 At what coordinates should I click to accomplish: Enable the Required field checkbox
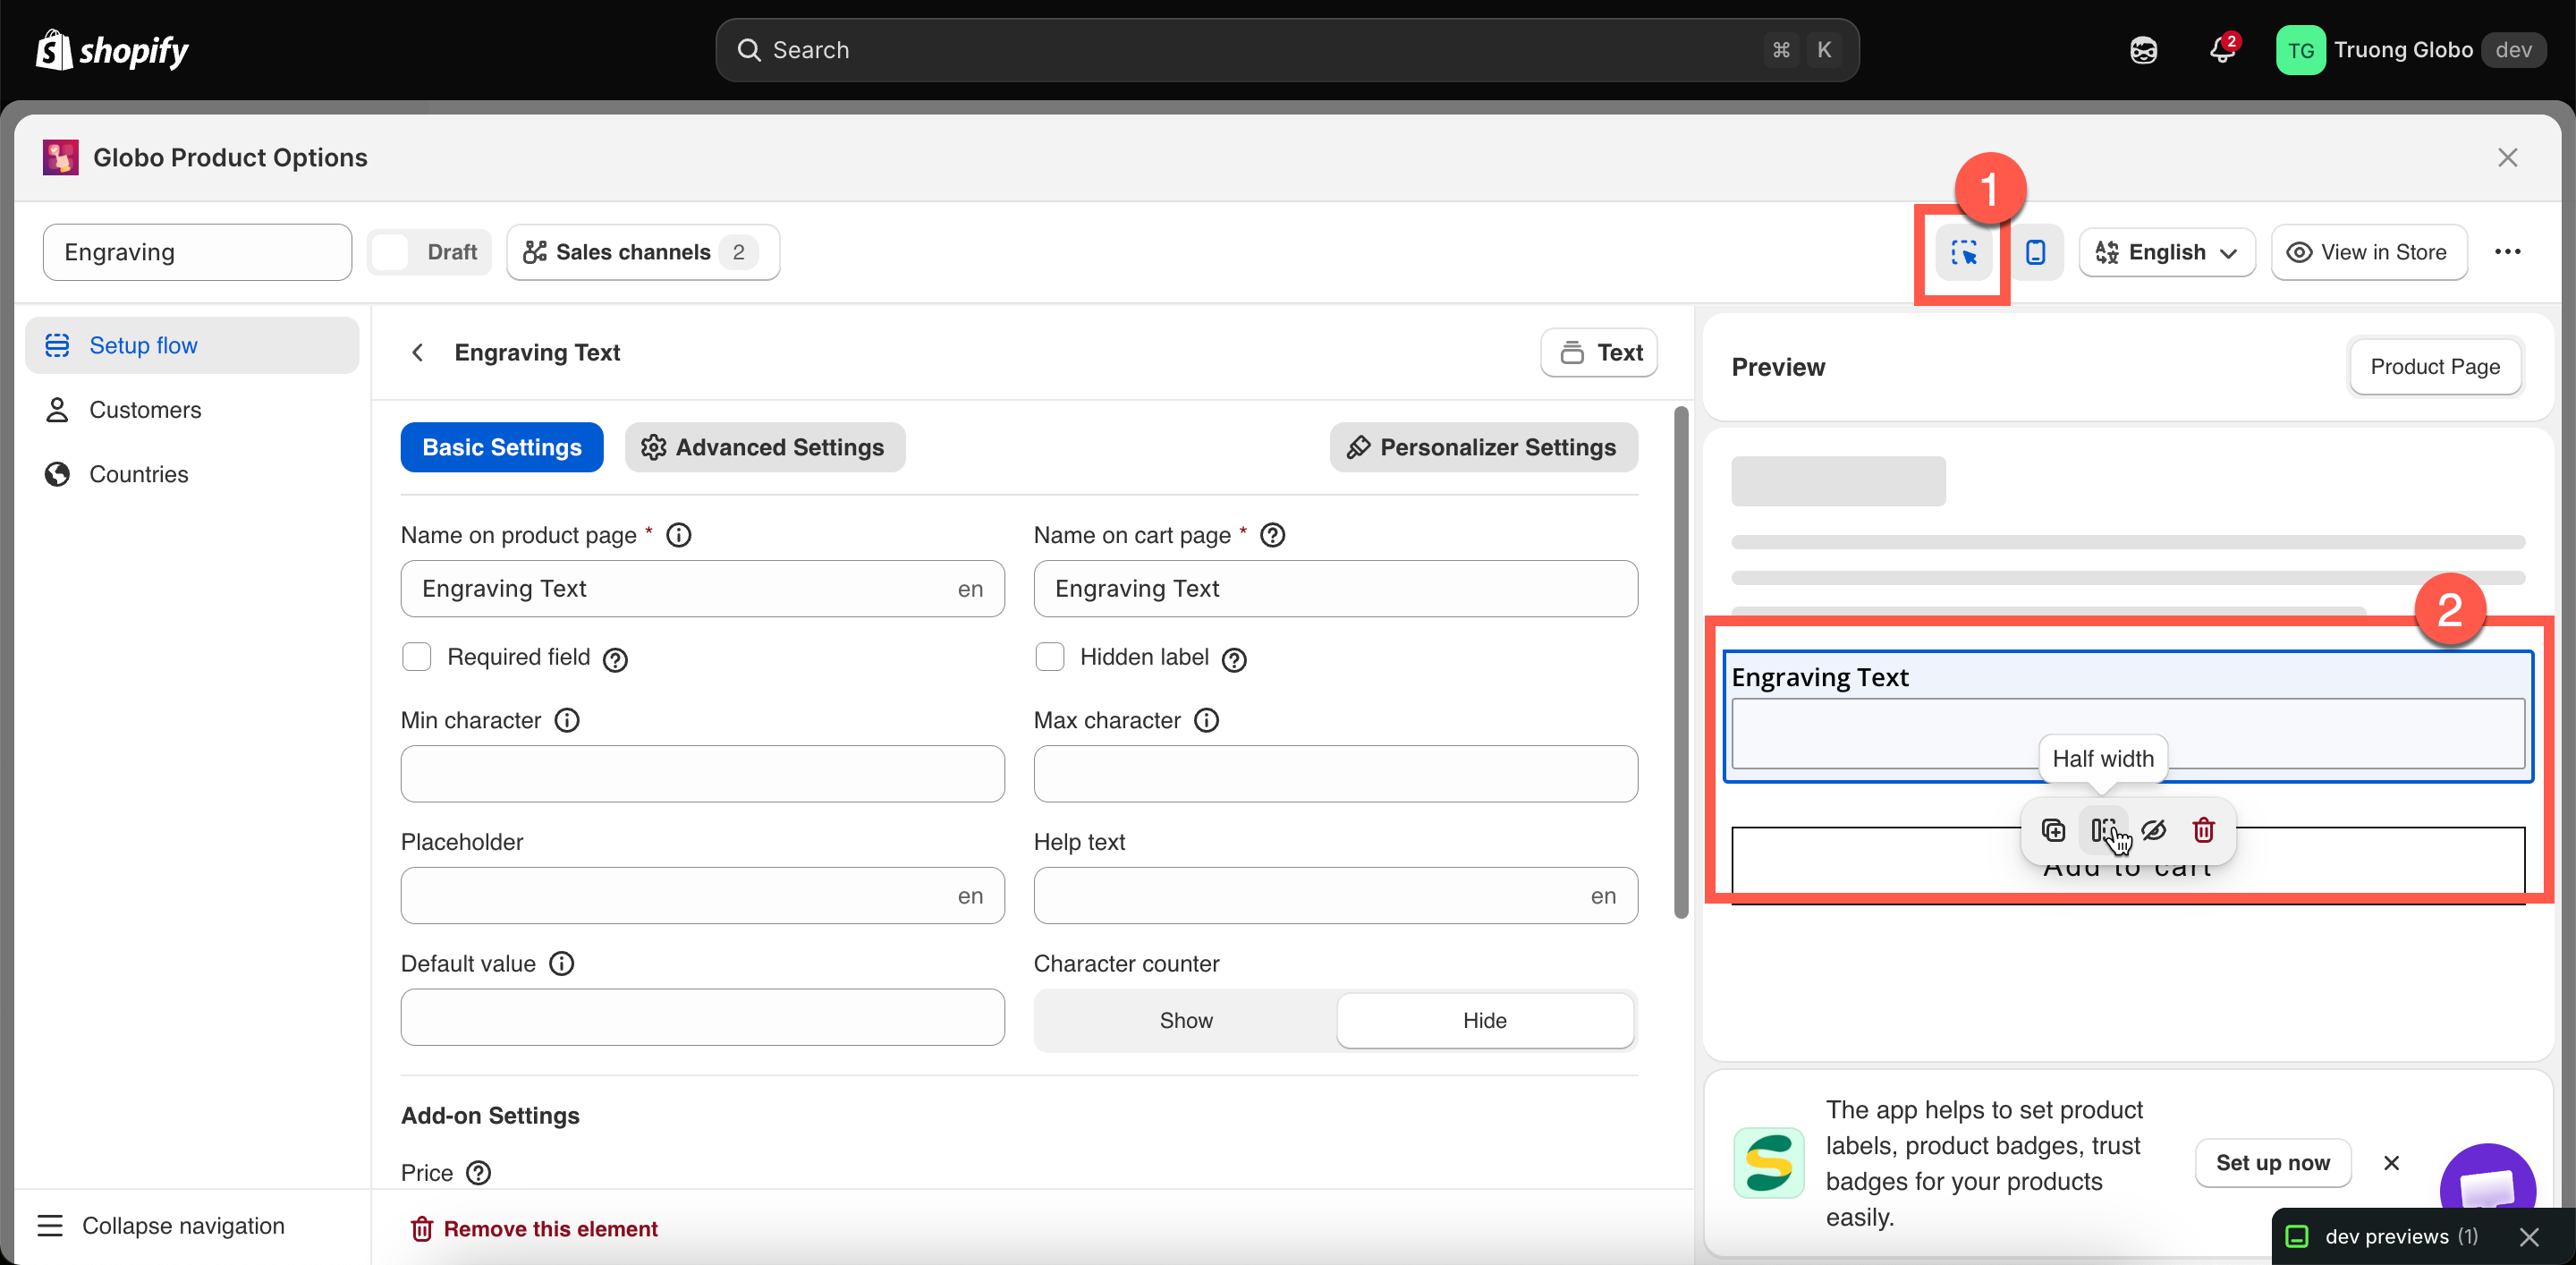pyautogui.click(x=416, y=657)
